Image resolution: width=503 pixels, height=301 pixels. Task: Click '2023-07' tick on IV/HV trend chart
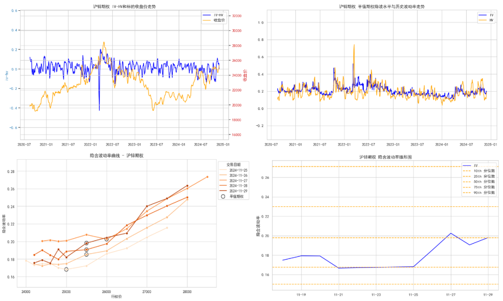tap(417, 144)
